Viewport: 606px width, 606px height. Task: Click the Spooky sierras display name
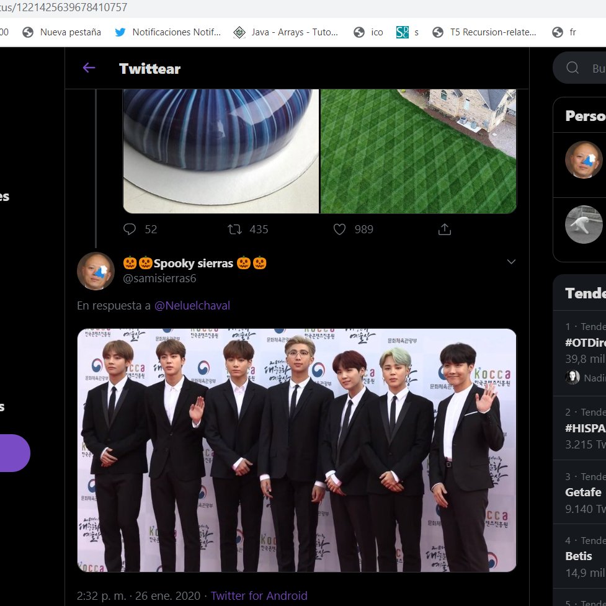pos(194,263)
